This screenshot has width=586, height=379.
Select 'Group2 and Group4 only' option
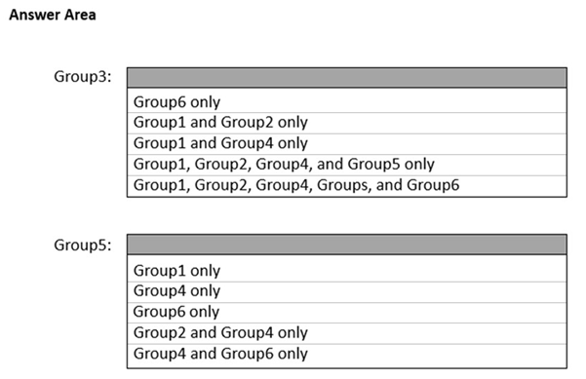tap(347, 333)
